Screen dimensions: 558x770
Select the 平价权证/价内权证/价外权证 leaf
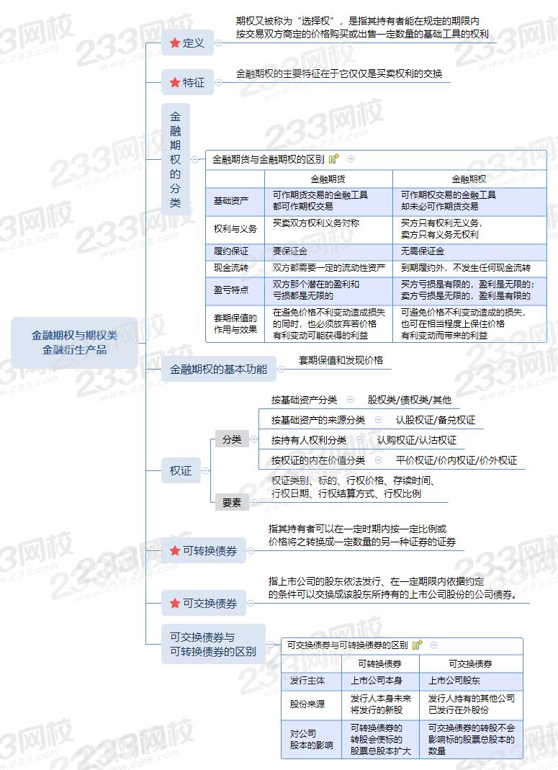tap(456, 460)
